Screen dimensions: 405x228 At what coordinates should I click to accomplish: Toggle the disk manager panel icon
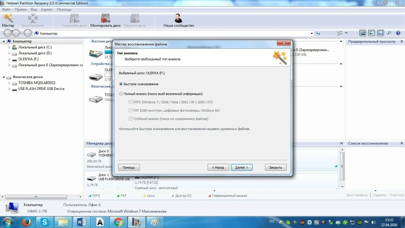click(x=363, y=33)
